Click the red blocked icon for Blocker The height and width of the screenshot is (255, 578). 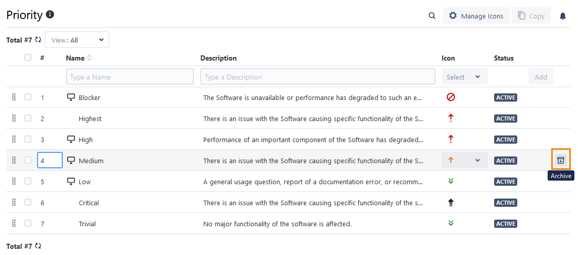point(450,97)
